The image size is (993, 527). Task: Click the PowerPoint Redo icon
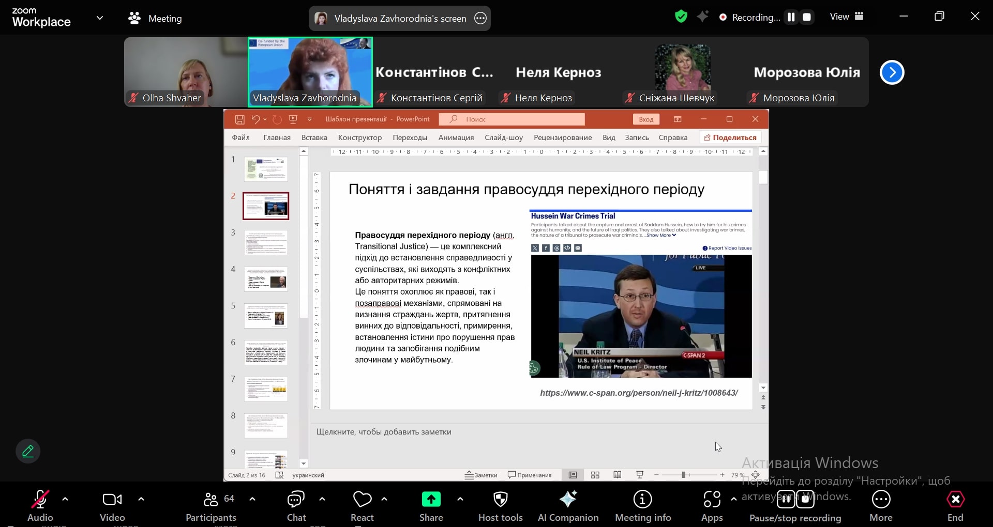[277, 119]
